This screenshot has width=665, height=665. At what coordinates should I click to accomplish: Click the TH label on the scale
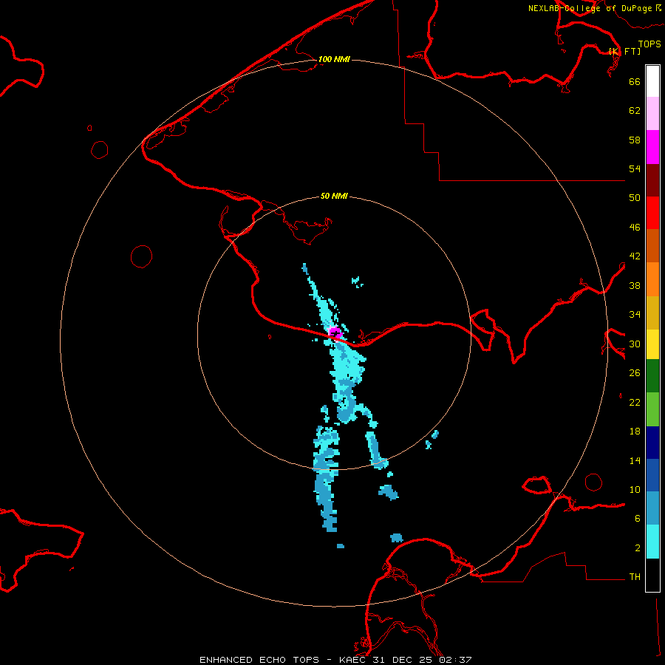tap(635, 577)
